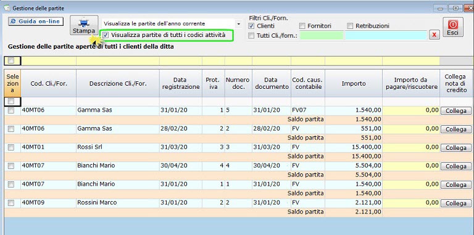The height and width of the screenshot is (235, 474).
Task: Click Collega for Bianchi Mario 5.504,00 row
Action: (456, 167)
